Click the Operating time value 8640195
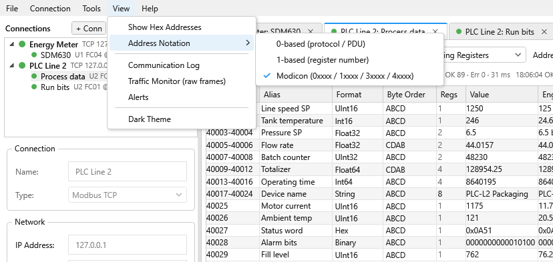 point(502,182)
